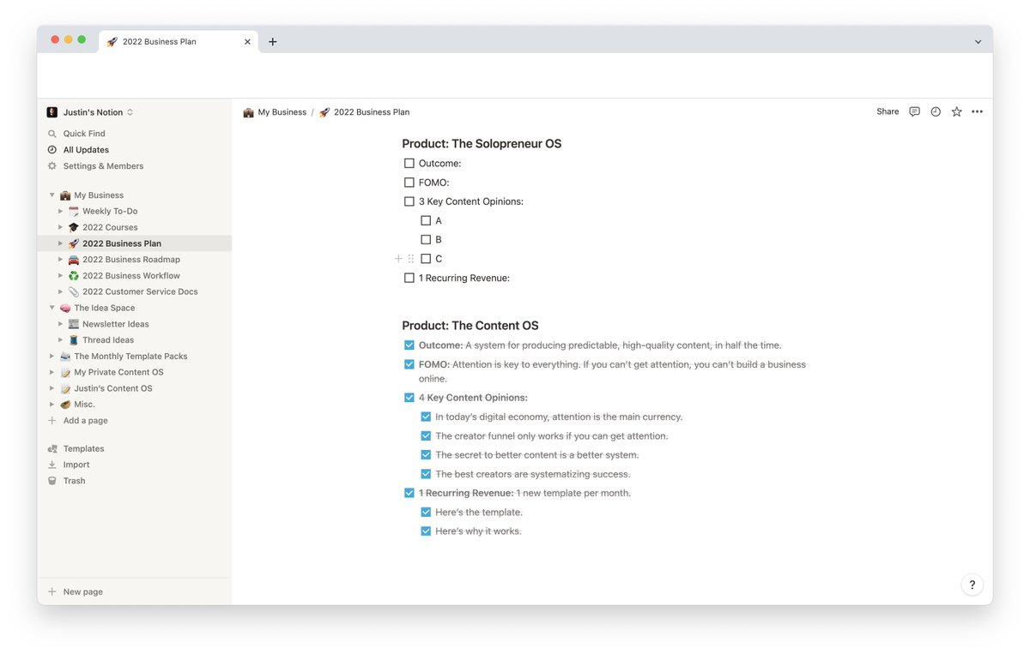Click recycle icon of 2022 Business Workflow
This screenshot has height=654, width=1030.
[74, 276]
